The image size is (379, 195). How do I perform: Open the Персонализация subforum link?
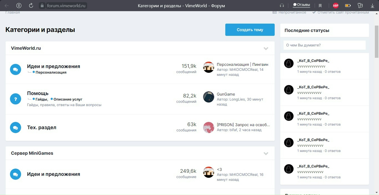pyautogui.click(x=51, y=72)
